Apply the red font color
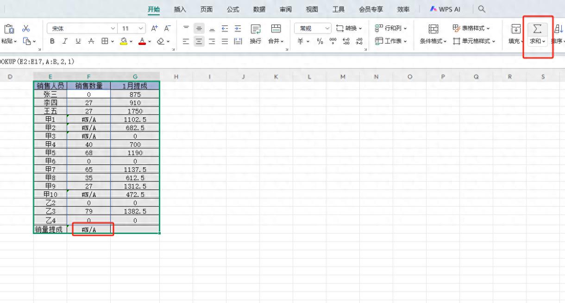The width and height of the screenshot is (565, 303). click(142, 41)
